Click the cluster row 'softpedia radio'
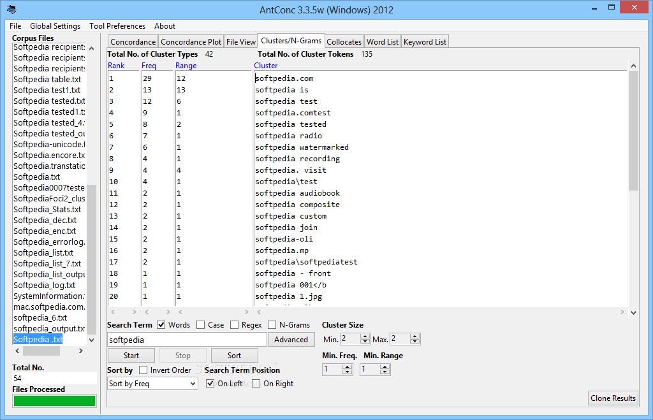The width and height of the screenshot is (653, 420). 289,136
